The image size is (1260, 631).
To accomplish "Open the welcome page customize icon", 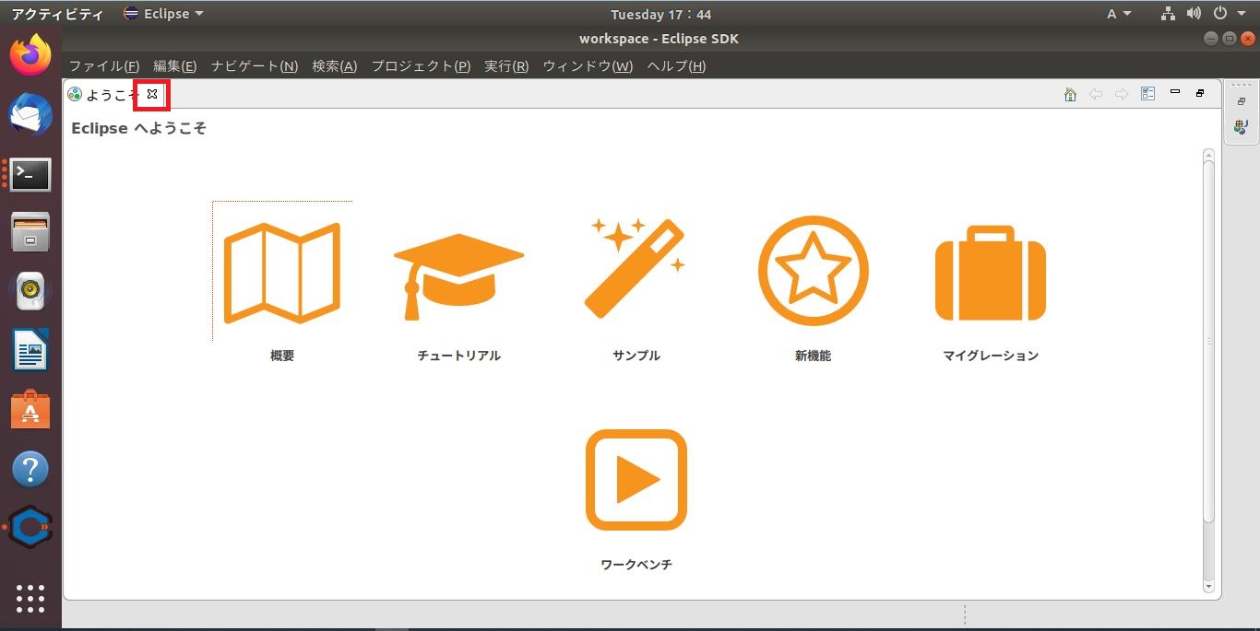I will click(x=1148, y=94).
